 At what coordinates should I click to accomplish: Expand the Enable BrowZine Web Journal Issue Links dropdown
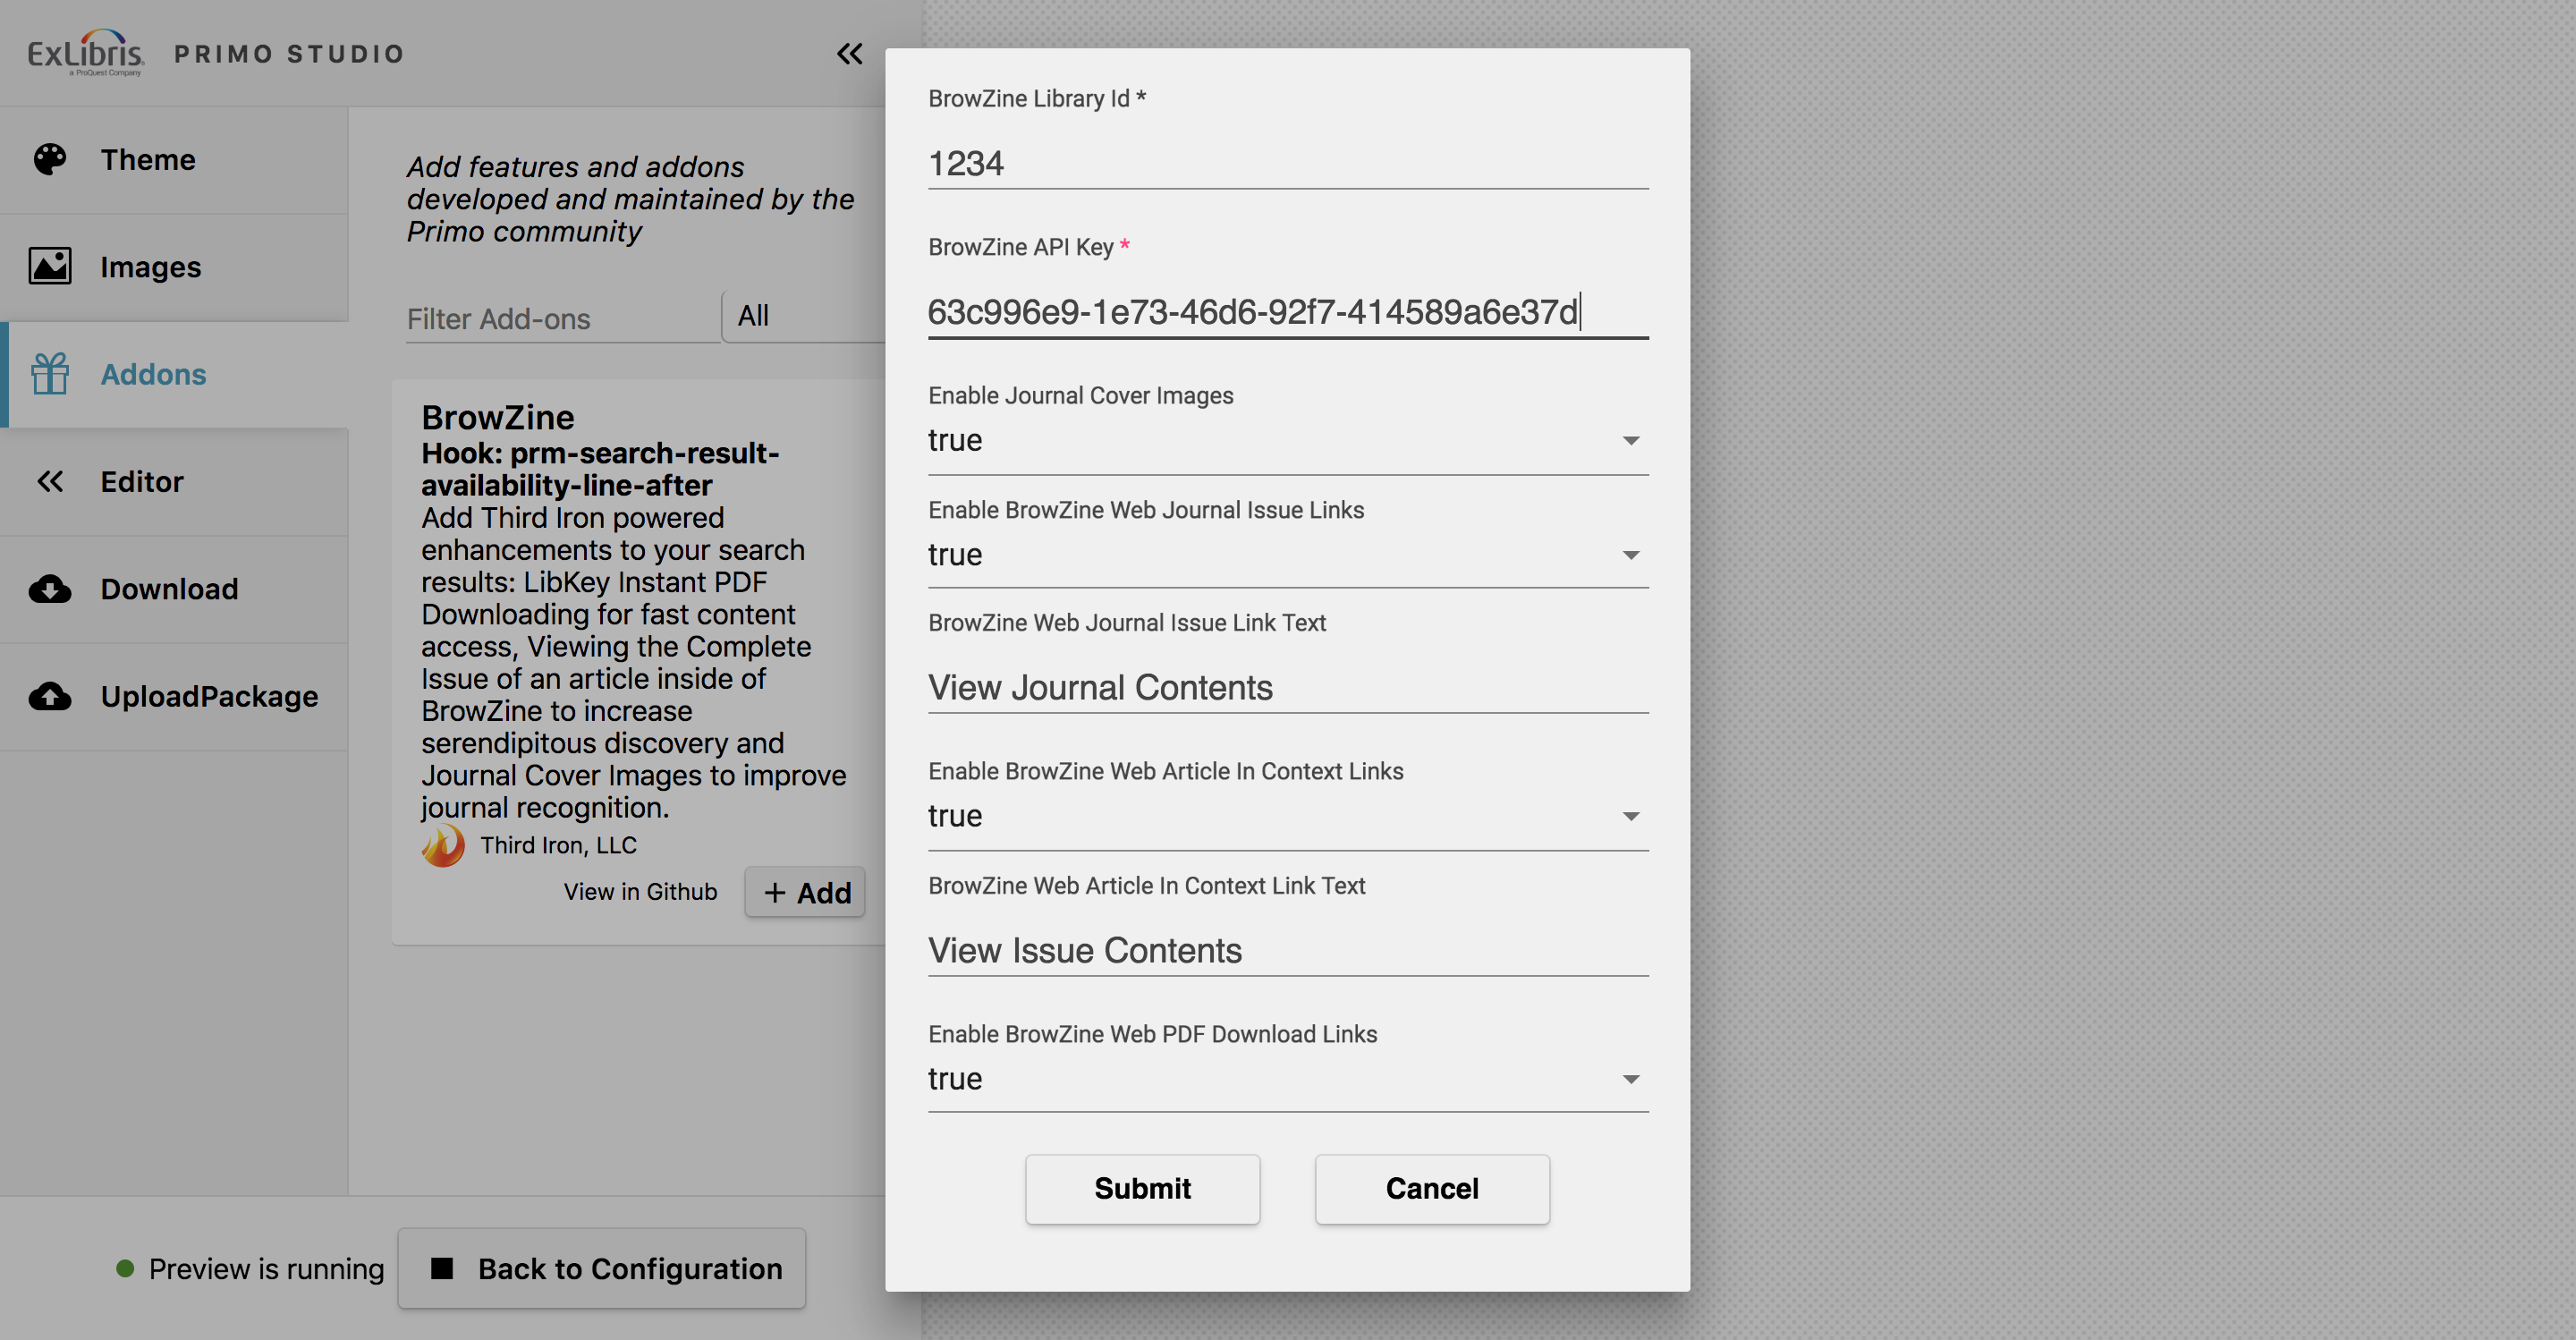(1629, 554)
